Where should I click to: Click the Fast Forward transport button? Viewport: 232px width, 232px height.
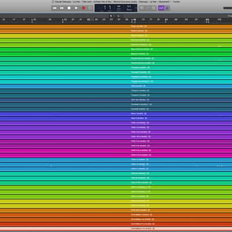(x=62, y=8)
